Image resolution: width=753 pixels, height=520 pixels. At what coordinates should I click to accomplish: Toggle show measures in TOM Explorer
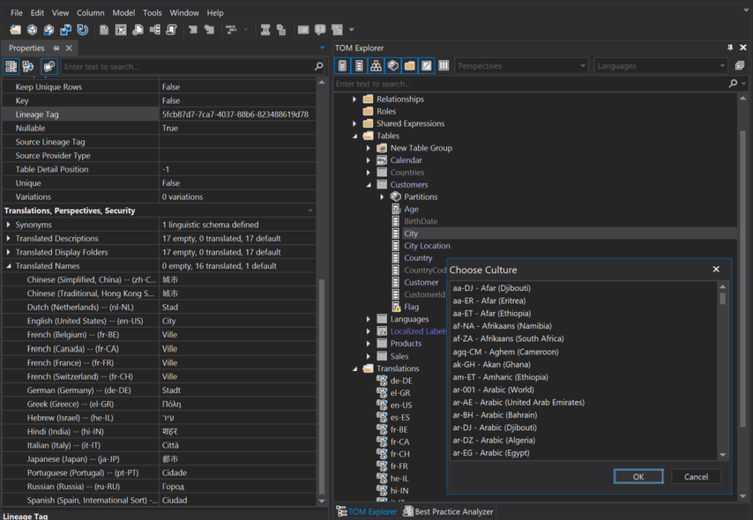click(343, 65)
